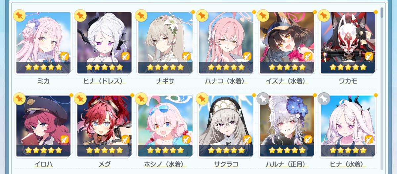This screenshot has height=174, width=397.
Task: Open the メグ character portrait
Action: coord(104,126)
